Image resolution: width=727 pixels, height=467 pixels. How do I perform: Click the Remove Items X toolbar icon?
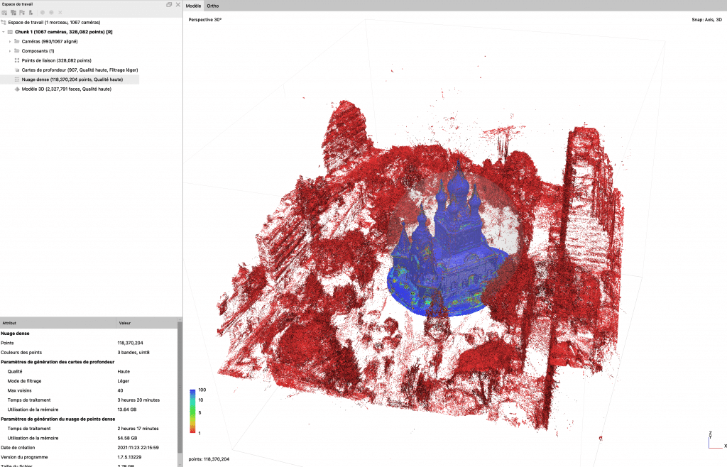[x=60, y=13]
